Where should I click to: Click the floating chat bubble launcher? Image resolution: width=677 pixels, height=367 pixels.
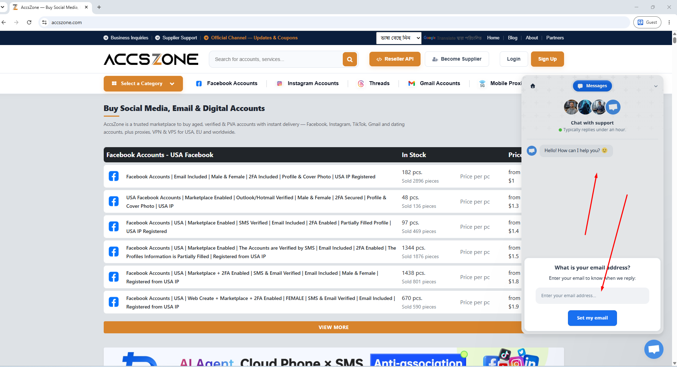[x=654, y=349]
